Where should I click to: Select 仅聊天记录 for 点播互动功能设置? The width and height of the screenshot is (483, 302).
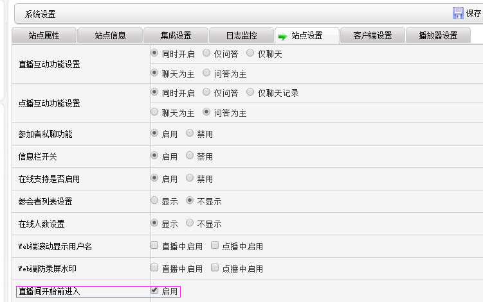(x=251, y=92)
